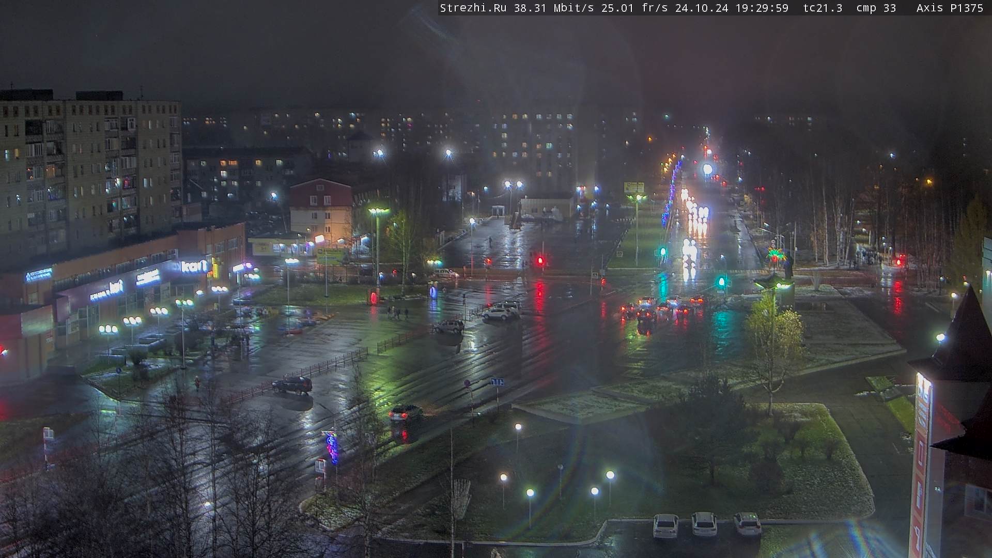Click the 19:29:59 timestamp
This screenshot has height=558, width=992.
pyautogui.click(x=762, y=8)
